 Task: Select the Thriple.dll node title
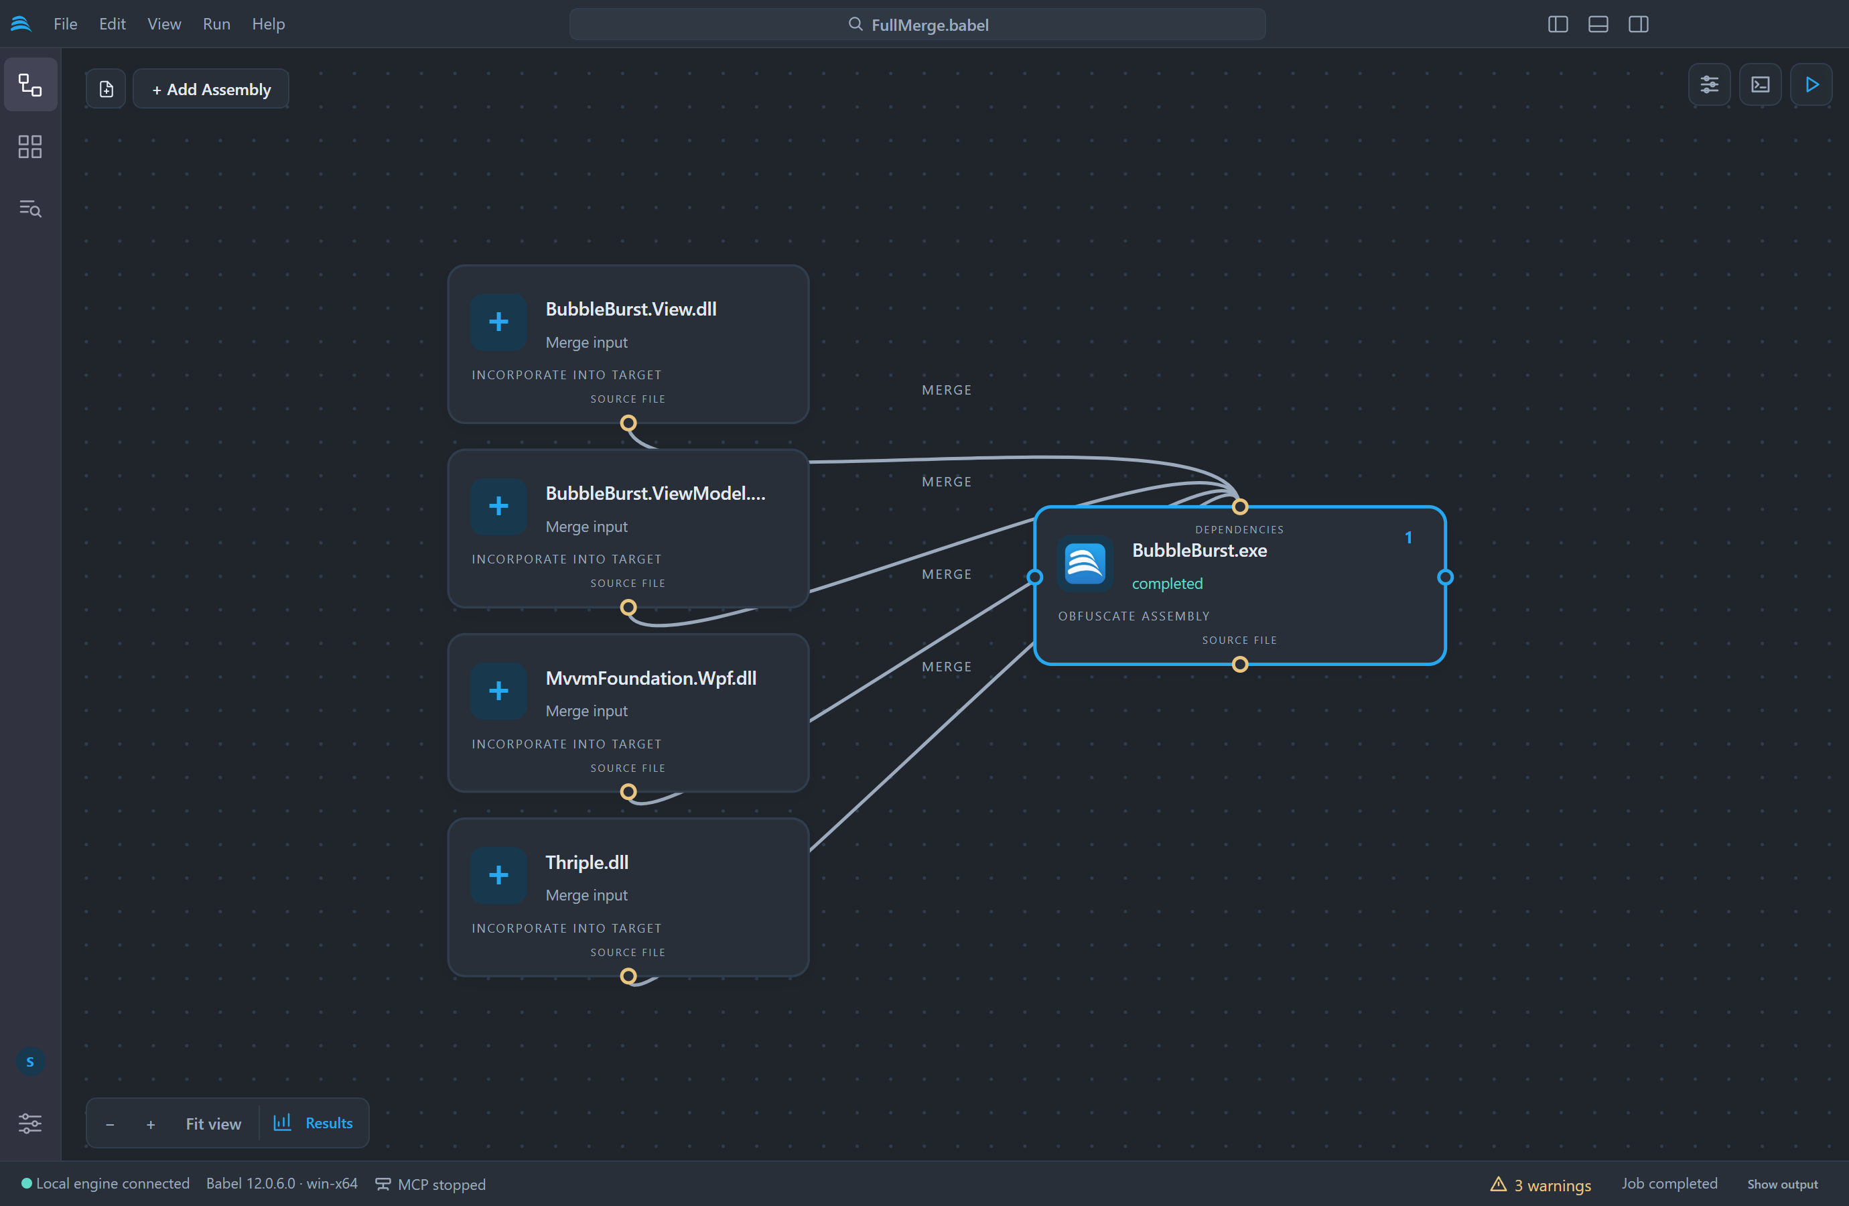(x=587, y=862)
